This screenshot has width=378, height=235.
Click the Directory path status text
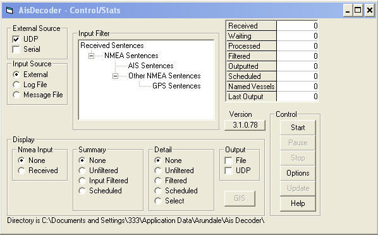point(136,220)
